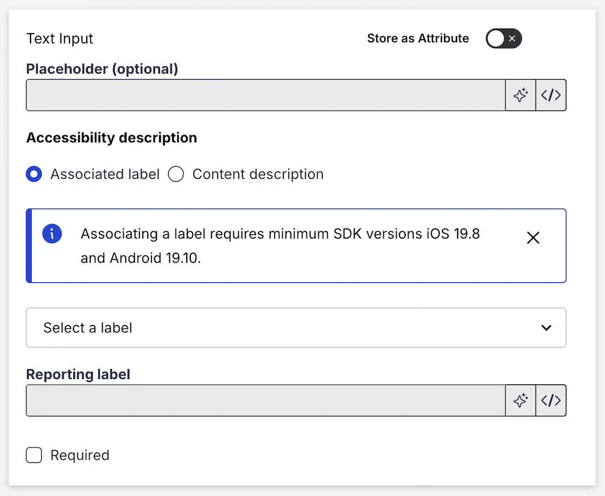The image size is (605, 496).
Task: Click the Text Input heading
Action: [60, 39]
